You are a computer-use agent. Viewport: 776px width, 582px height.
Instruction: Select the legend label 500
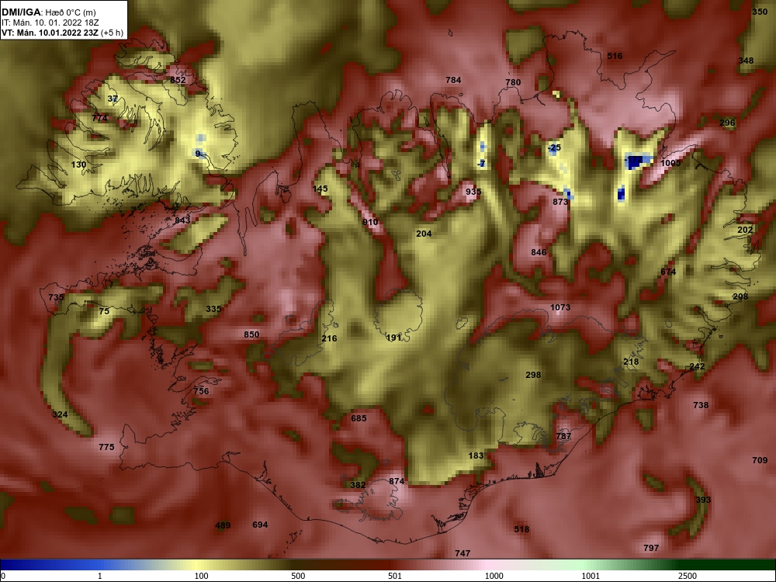[299, 576]
